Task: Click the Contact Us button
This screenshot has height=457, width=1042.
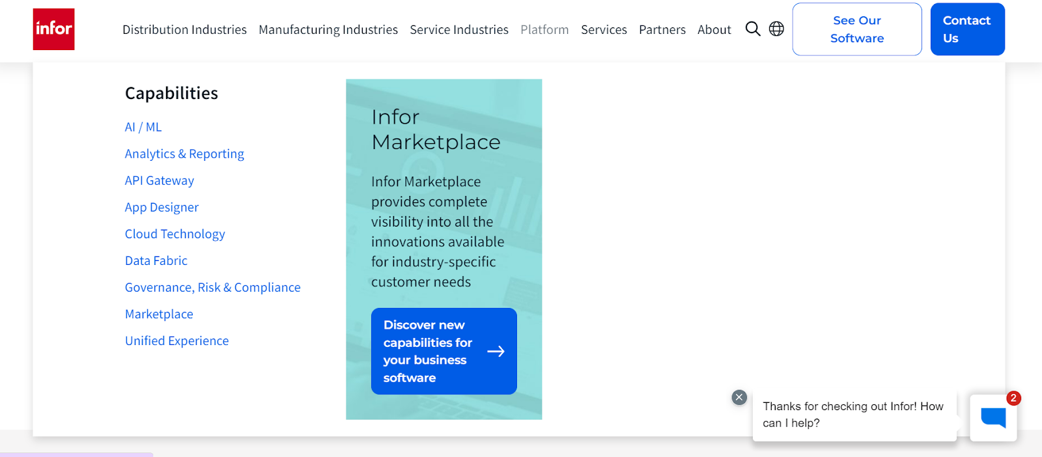Action: (x=967, y=29)
